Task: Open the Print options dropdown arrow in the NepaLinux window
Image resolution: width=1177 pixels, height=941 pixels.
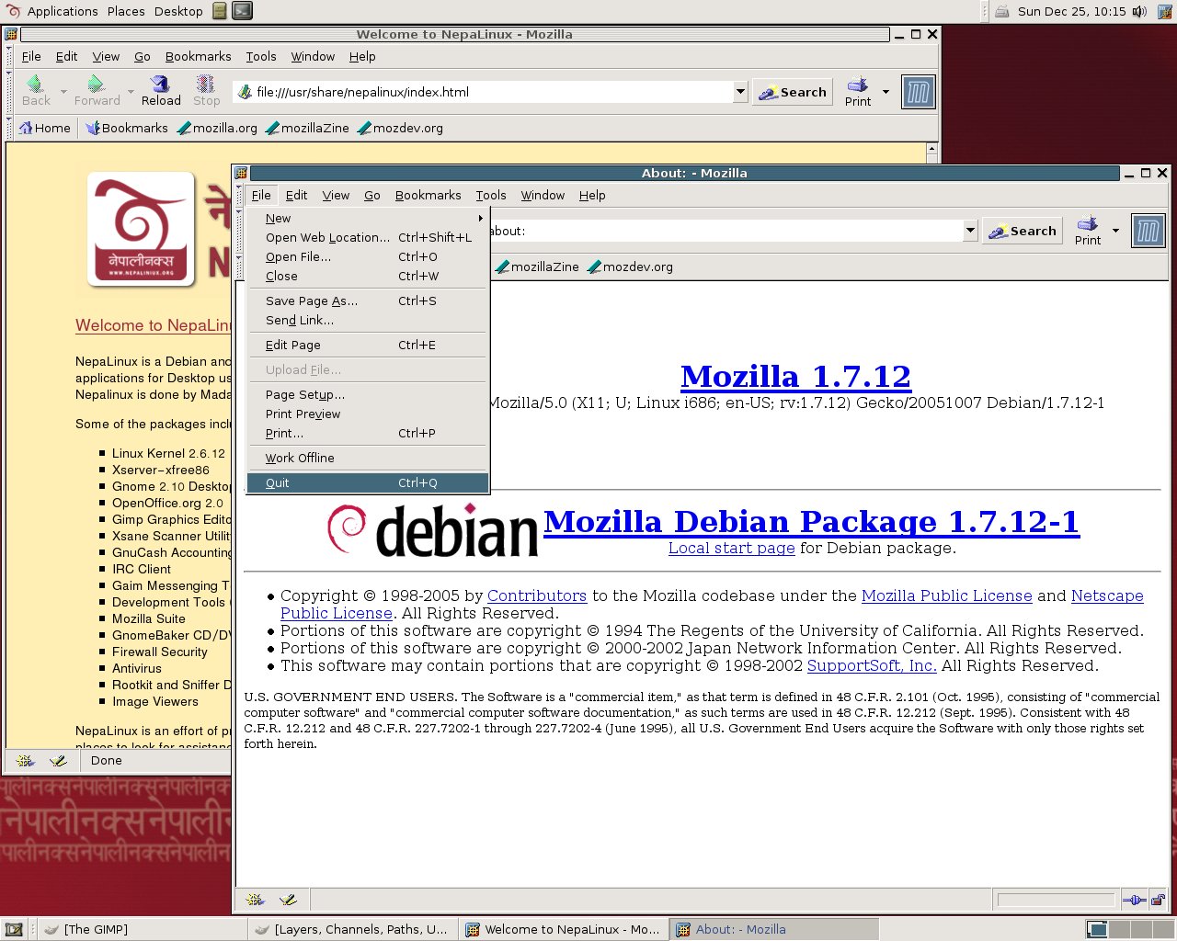Action: 886,92
